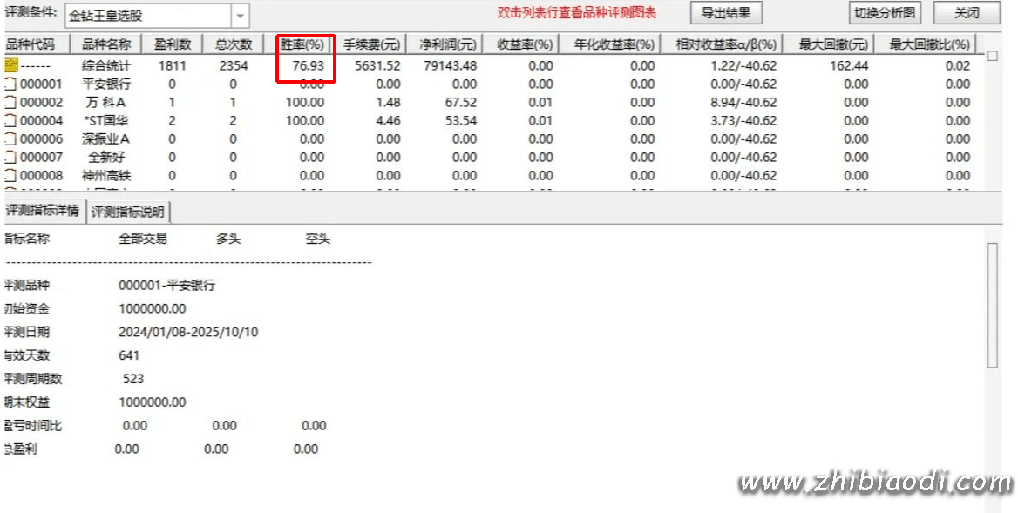Click the 2024/01/08-2025/10/10 date range
The image size is (1018, 513).
188,332
